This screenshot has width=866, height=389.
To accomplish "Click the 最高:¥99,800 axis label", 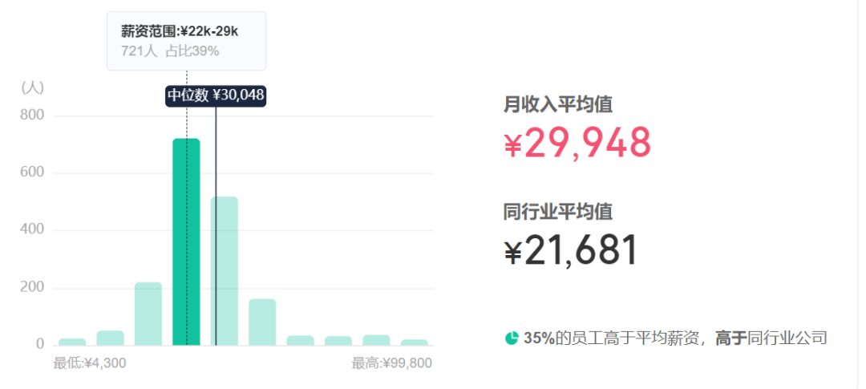I will tap(391, 363).
